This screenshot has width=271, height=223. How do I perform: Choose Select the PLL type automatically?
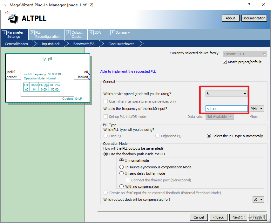click(x=209, y=136)
